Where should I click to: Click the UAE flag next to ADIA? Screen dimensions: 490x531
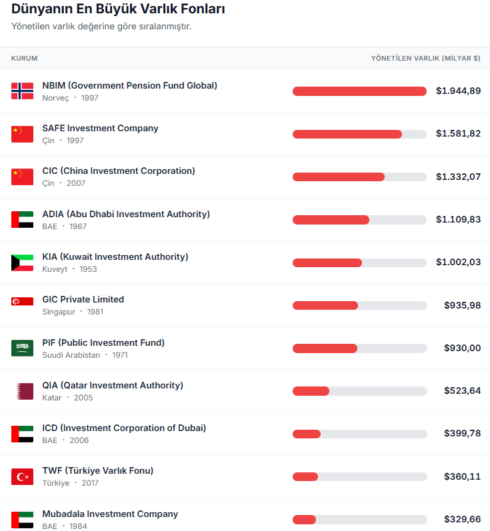[x=22, y=220]
